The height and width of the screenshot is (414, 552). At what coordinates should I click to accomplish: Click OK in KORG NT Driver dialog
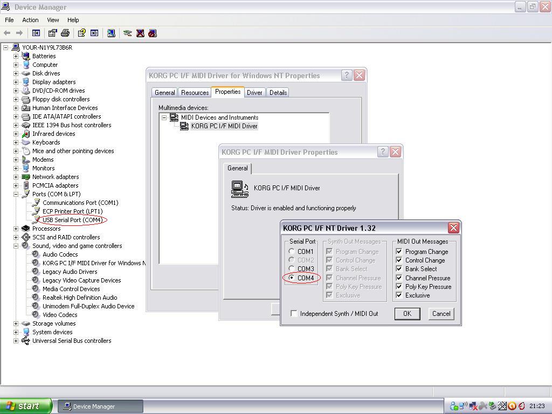[408, 314]
